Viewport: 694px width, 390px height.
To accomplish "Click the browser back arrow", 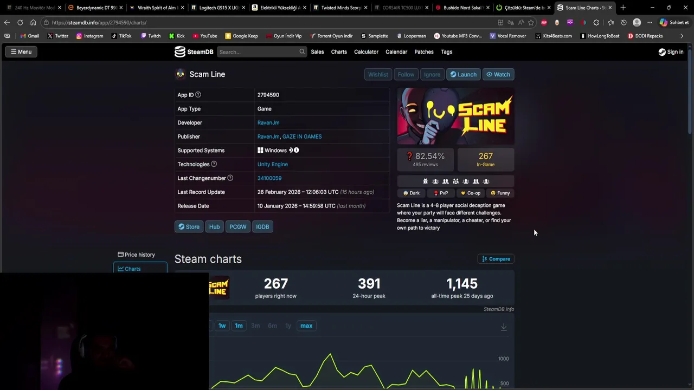I will [7, 23].
